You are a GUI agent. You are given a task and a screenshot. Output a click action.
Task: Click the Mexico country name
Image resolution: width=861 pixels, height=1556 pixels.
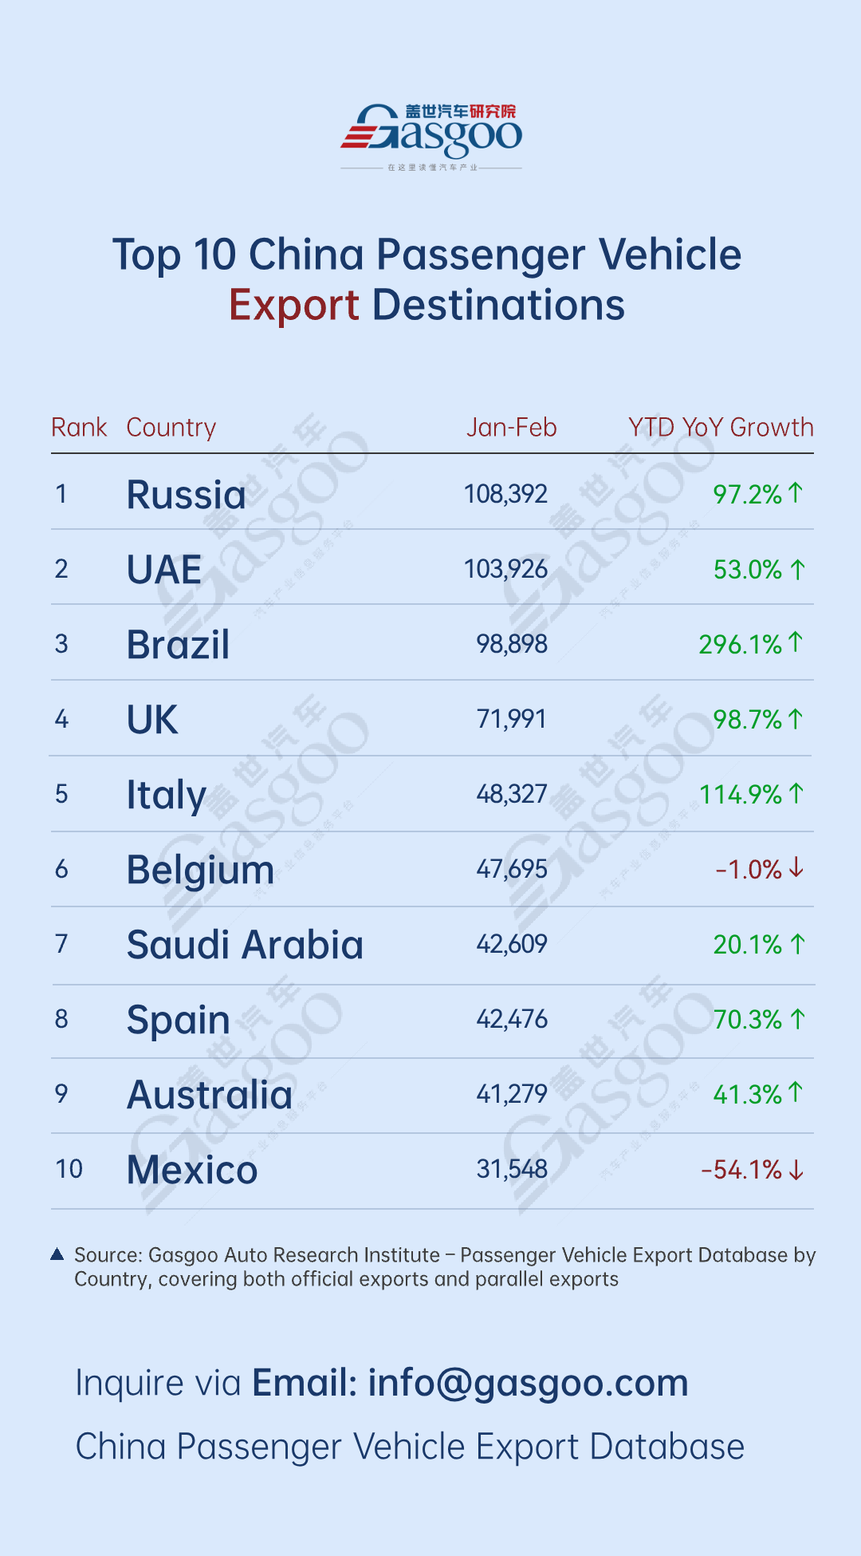coord(192,1170)
